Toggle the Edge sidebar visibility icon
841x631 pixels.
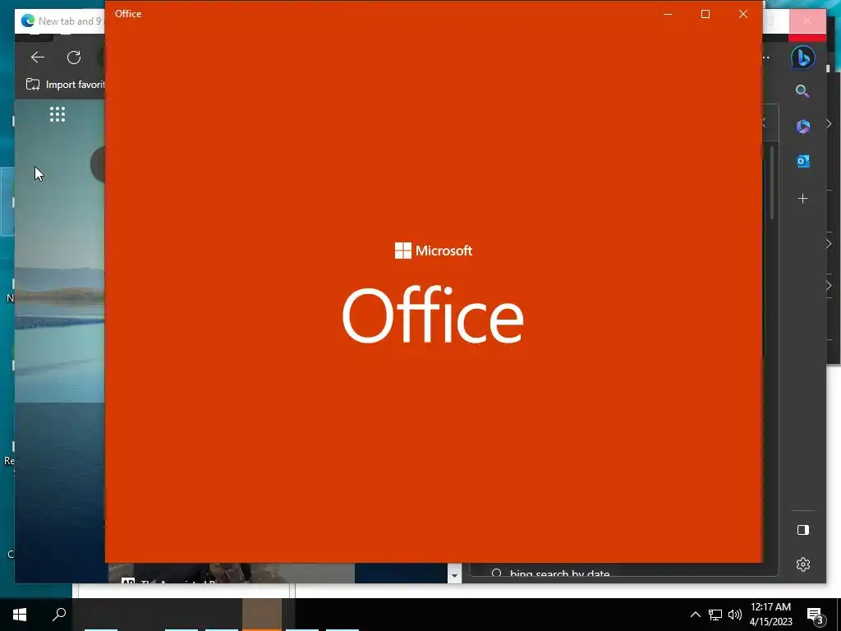pyautogui.click(x=803, y=530)
